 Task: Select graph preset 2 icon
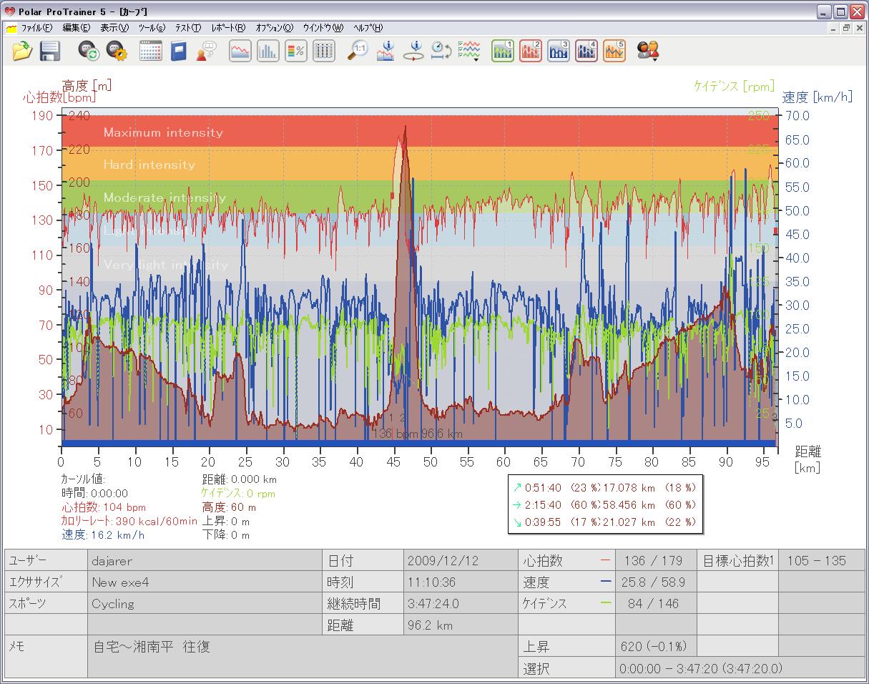[531, 51]
